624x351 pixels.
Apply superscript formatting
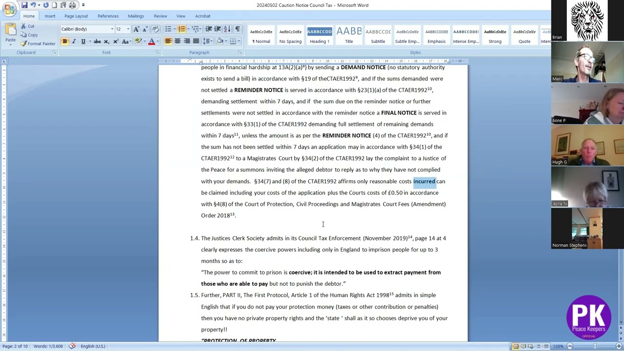115,41
